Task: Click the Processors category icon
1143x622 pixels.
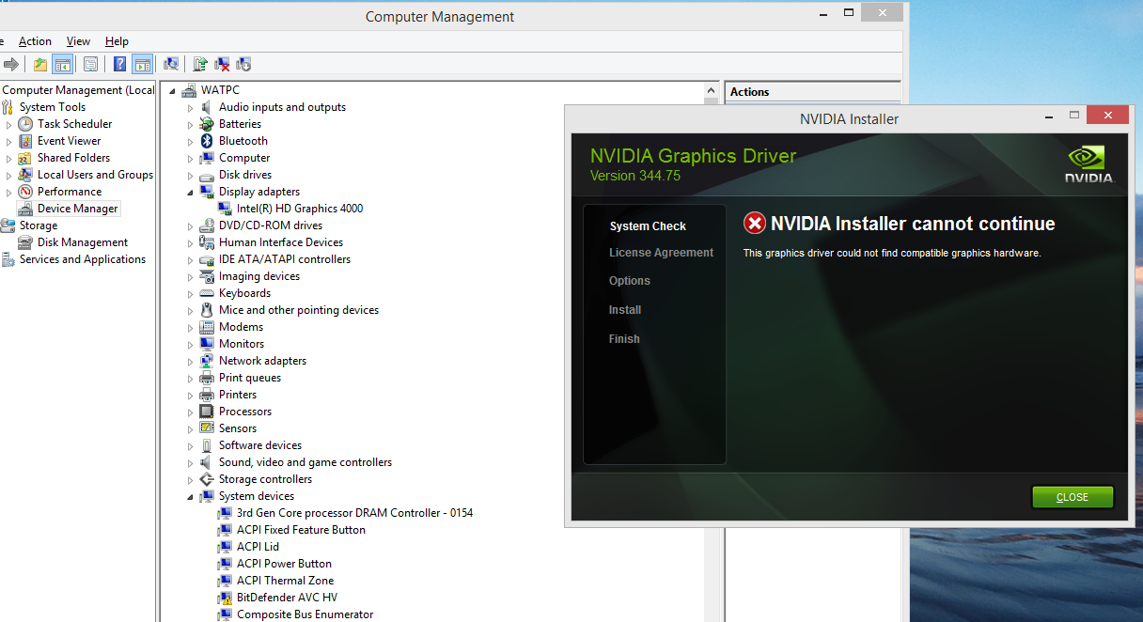Action: click(x=207, y=412)
